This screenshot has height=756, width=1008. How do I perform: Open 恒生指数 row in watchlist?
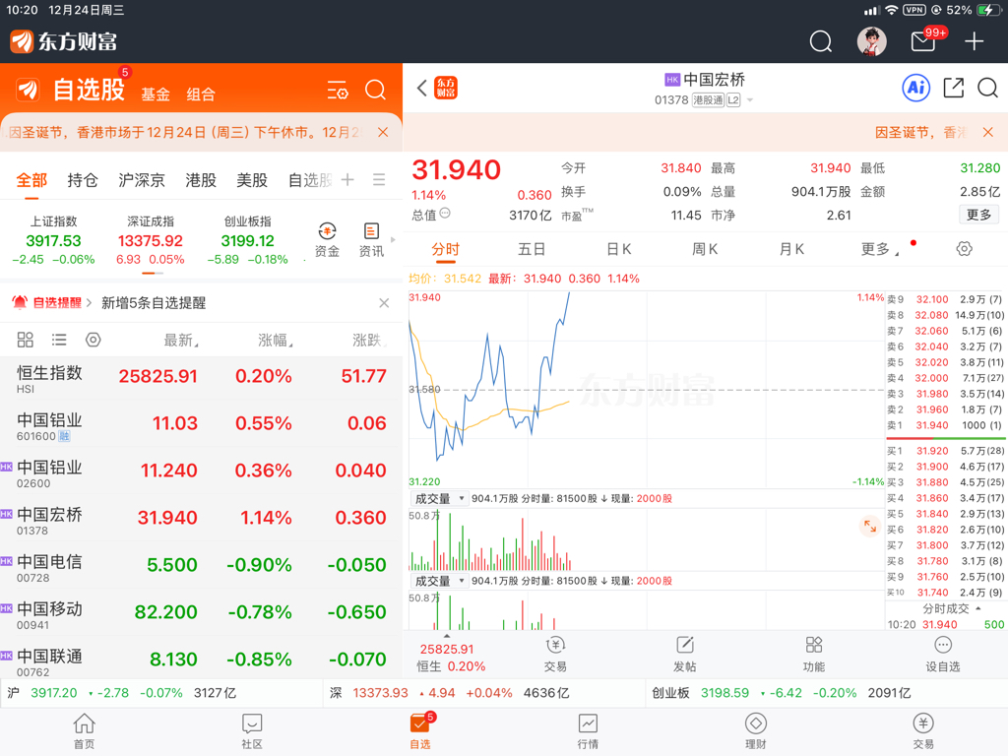[x=201, y=377]
